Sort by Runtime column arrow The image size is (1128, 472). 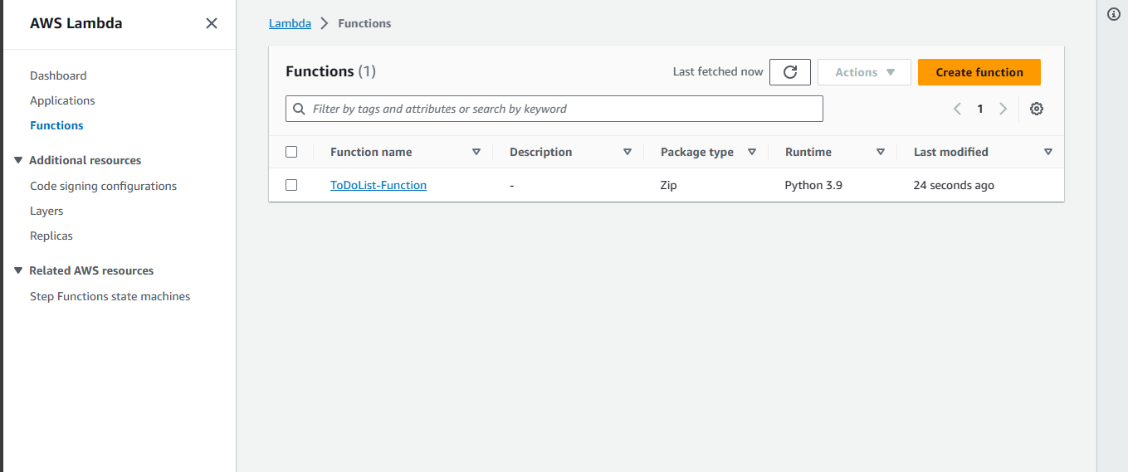coord(881,152)
